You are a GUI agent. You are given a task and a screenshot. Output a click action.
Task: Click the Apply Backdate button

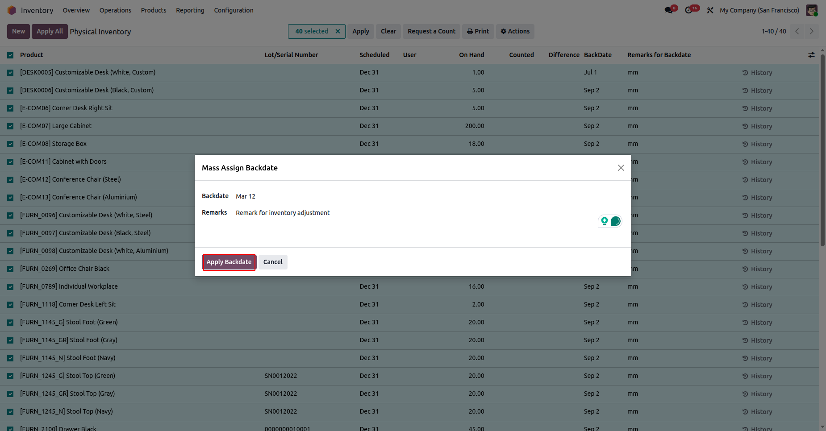(229, 262)
